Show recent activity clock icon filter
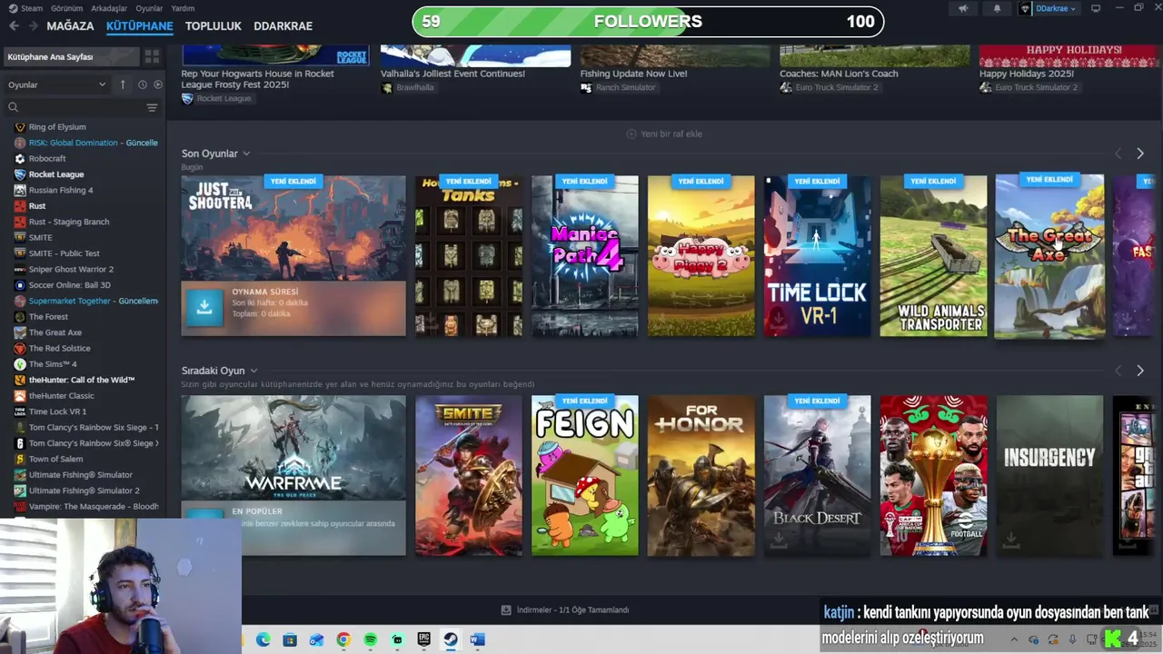 tap(143, 84)
